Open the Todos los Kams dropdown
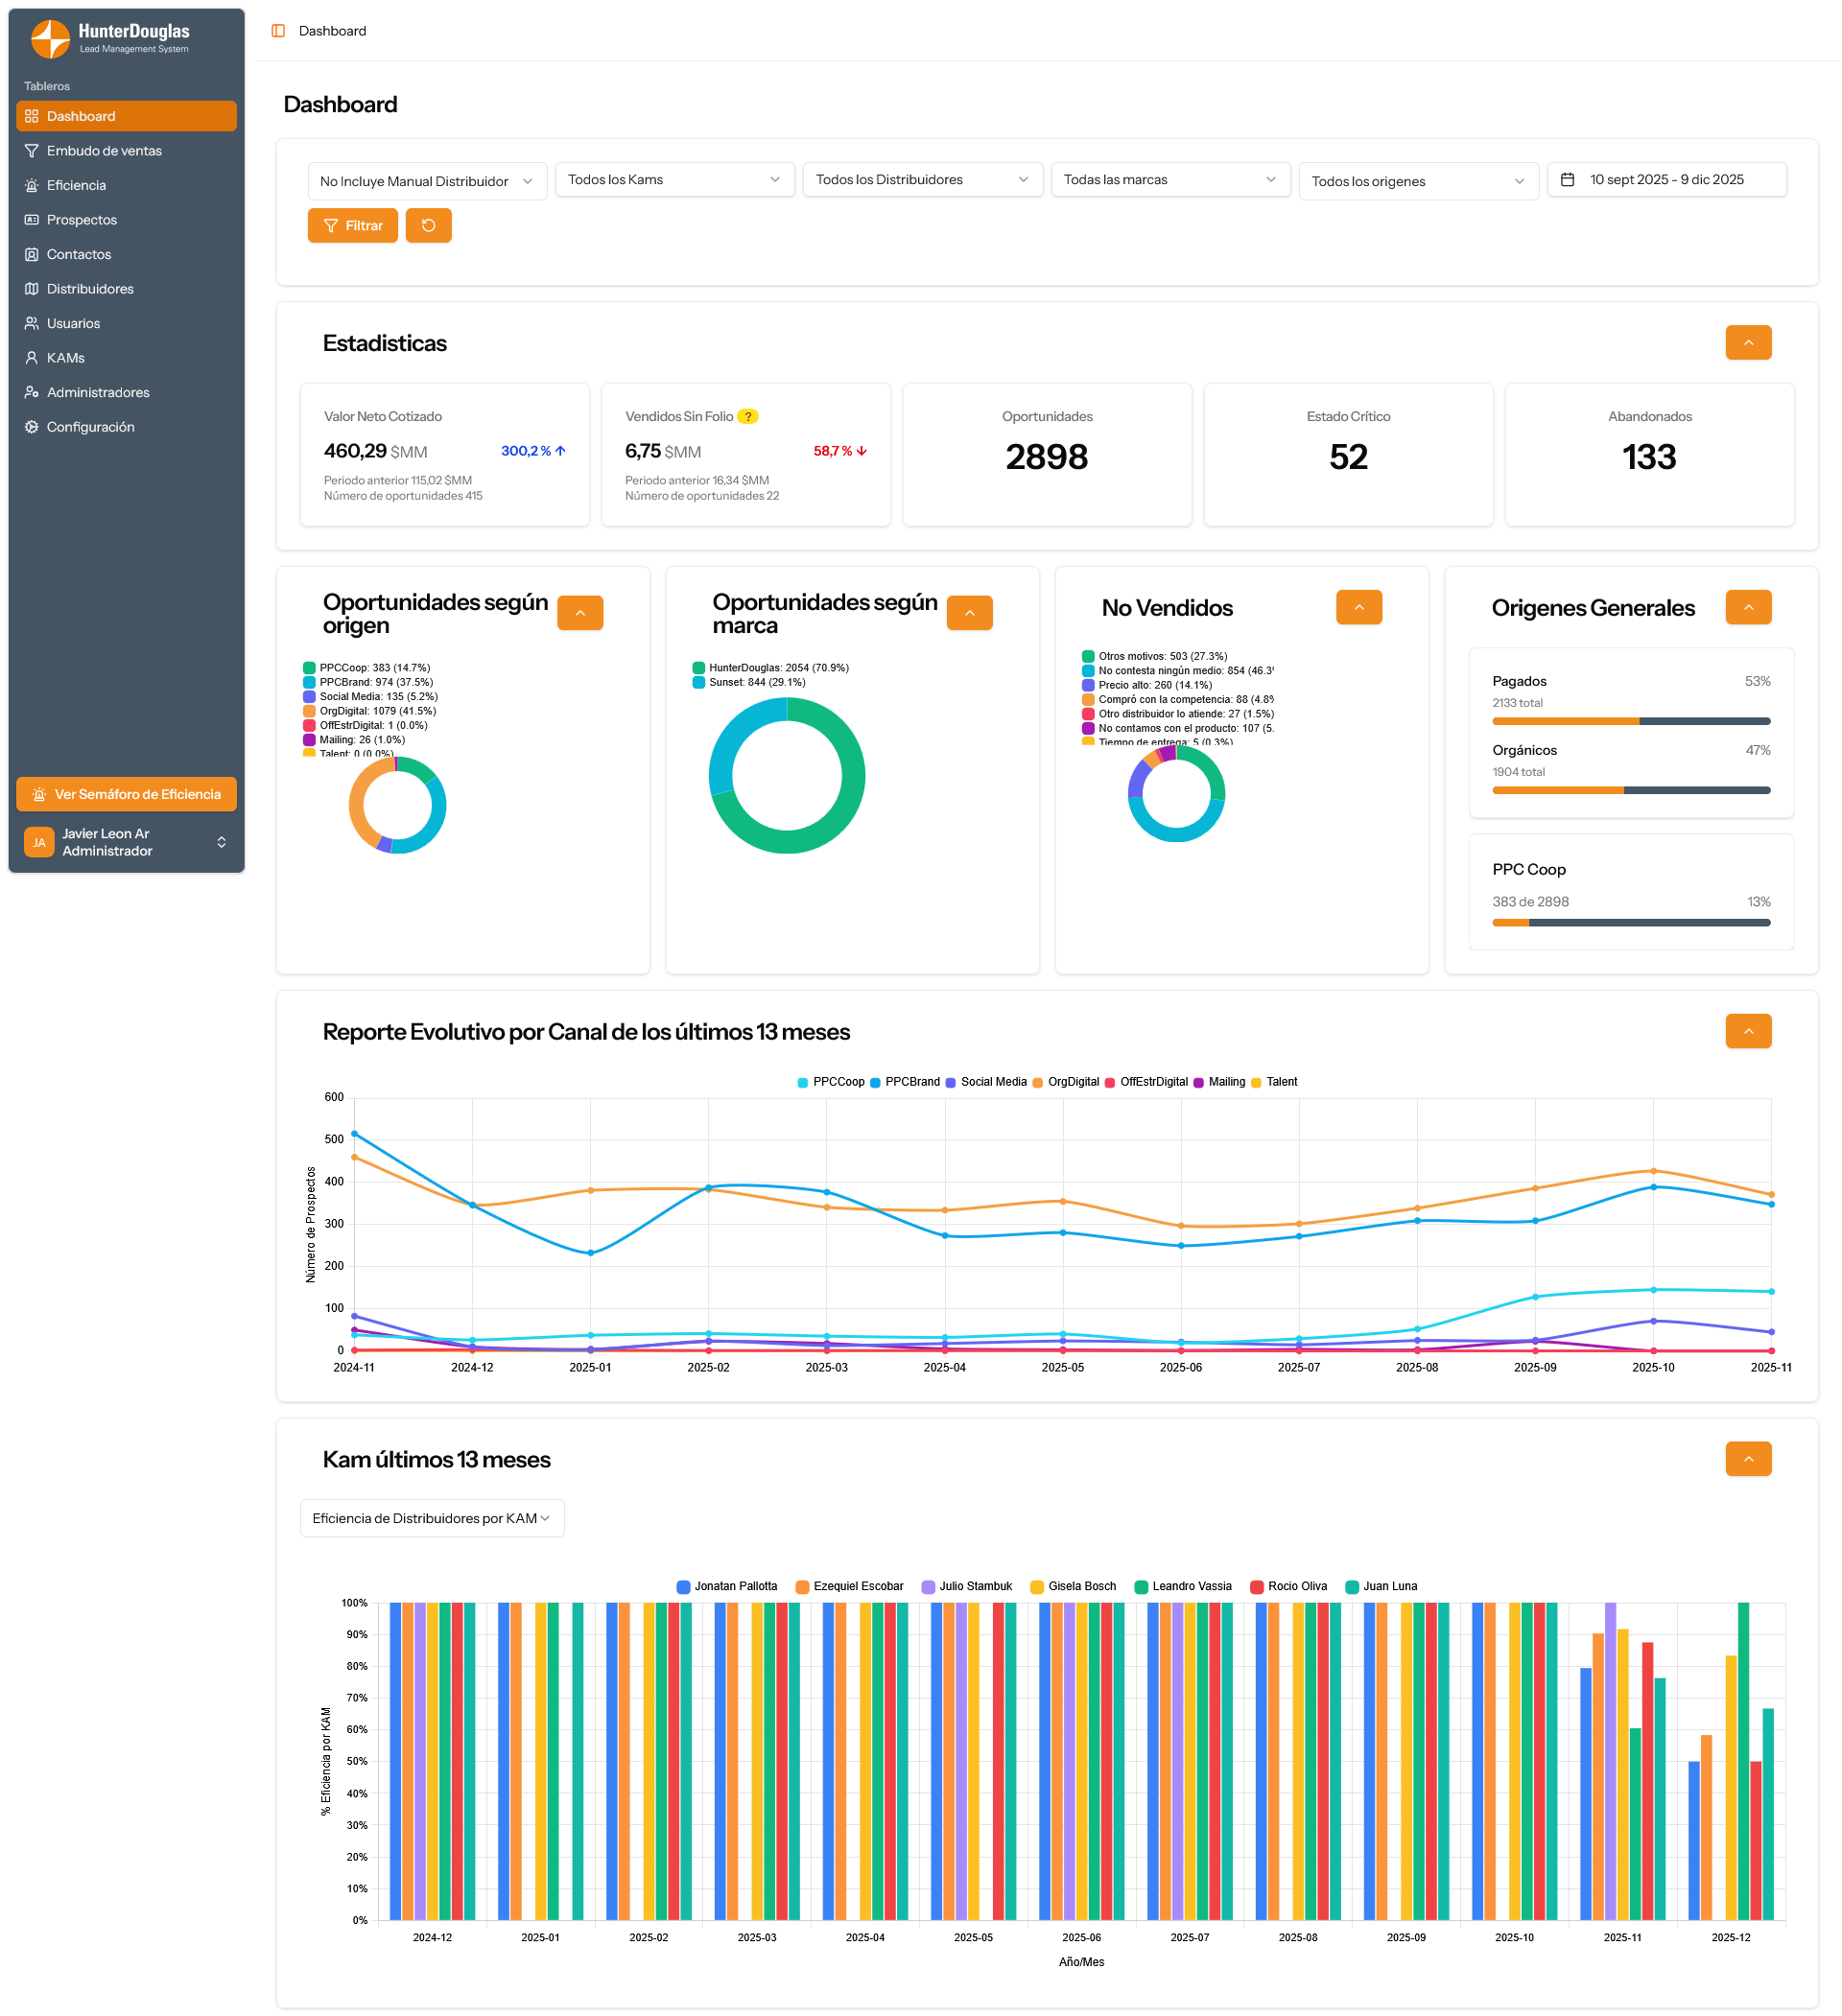This screenshot has width=1842, height=2016. (674, 180)
